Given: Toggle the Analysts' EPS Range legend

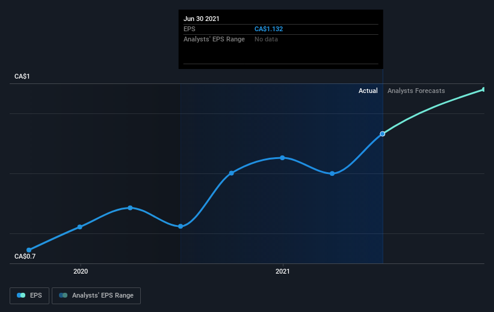Looking at the screenshot, I should 96,296.
